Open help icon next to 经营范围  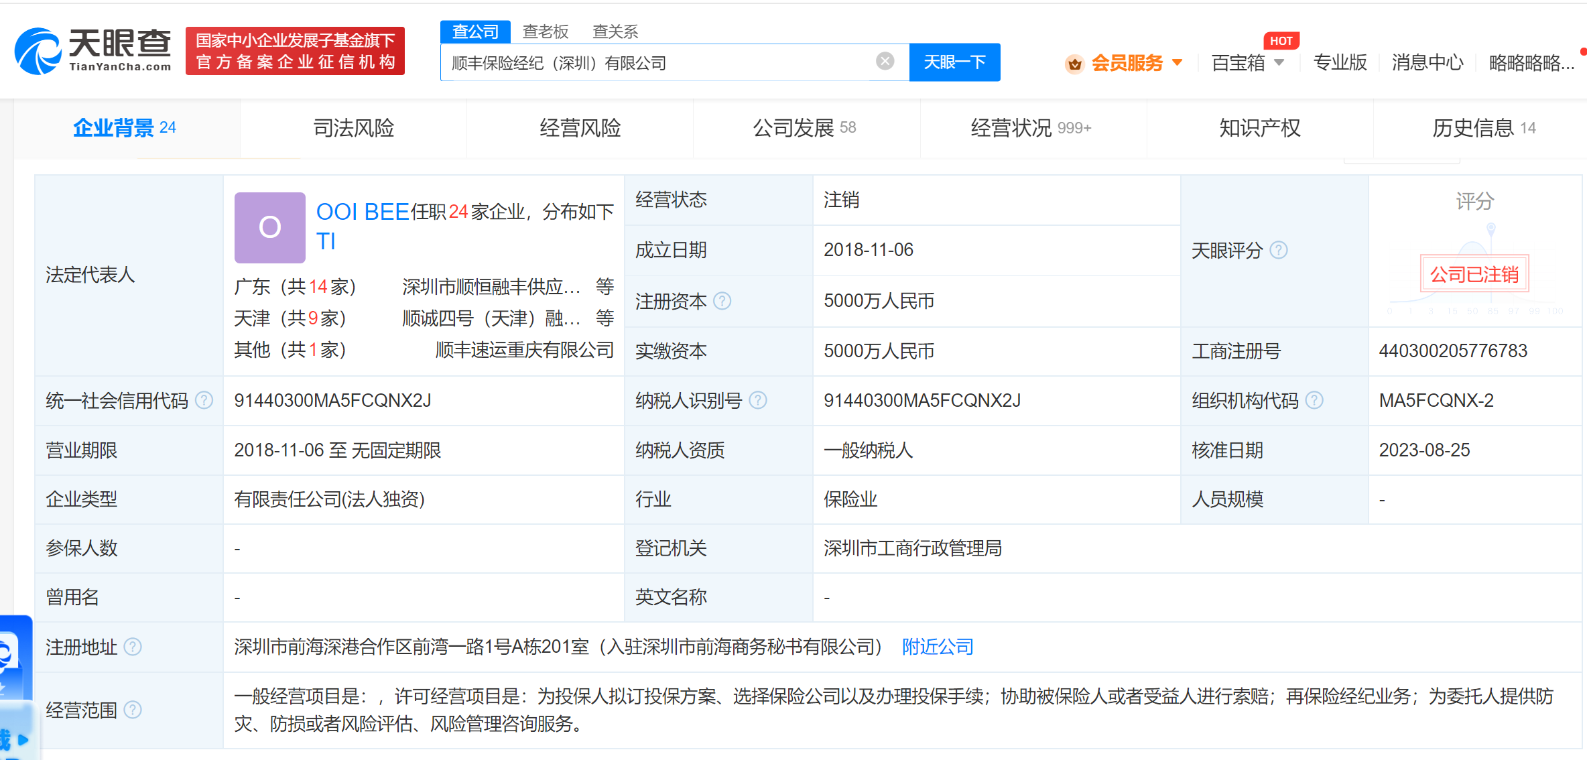(133, 710)
